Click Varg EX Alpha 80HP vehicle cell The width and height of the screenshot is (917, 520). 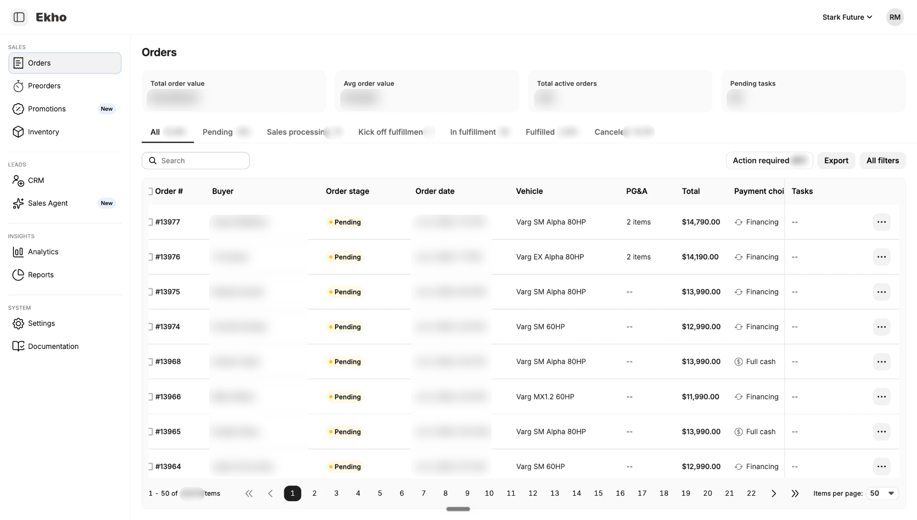(x=550, y=257)
